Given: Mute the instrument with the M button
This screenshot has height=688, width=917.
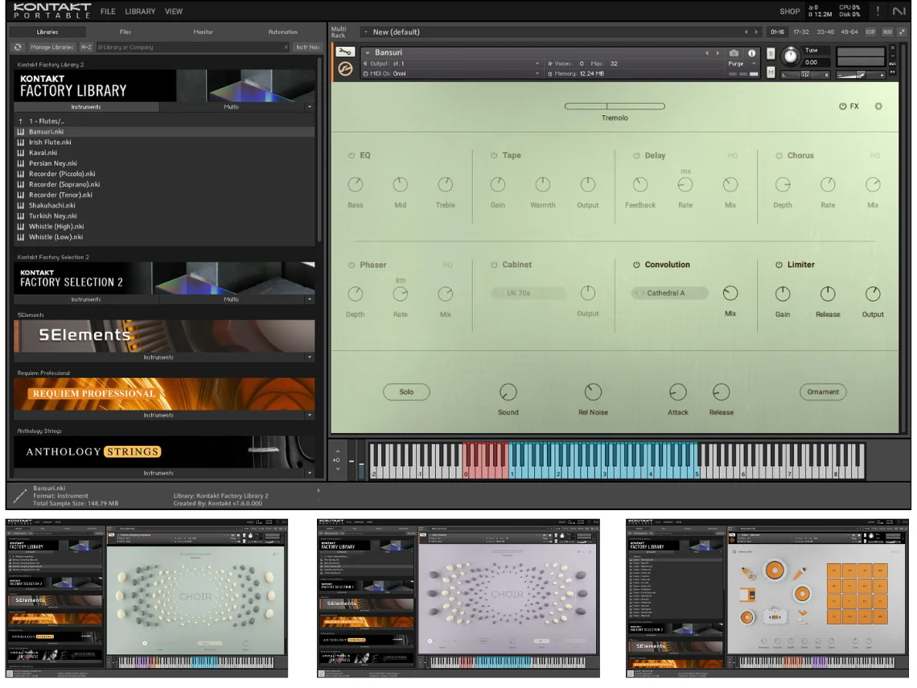Looking at the screenshot, I should pos(771,72).
